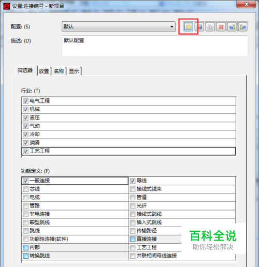This screenshot has width=259, height=267.
Task: Check the 电缆 checkbox
Action: [x=25, y=198]
